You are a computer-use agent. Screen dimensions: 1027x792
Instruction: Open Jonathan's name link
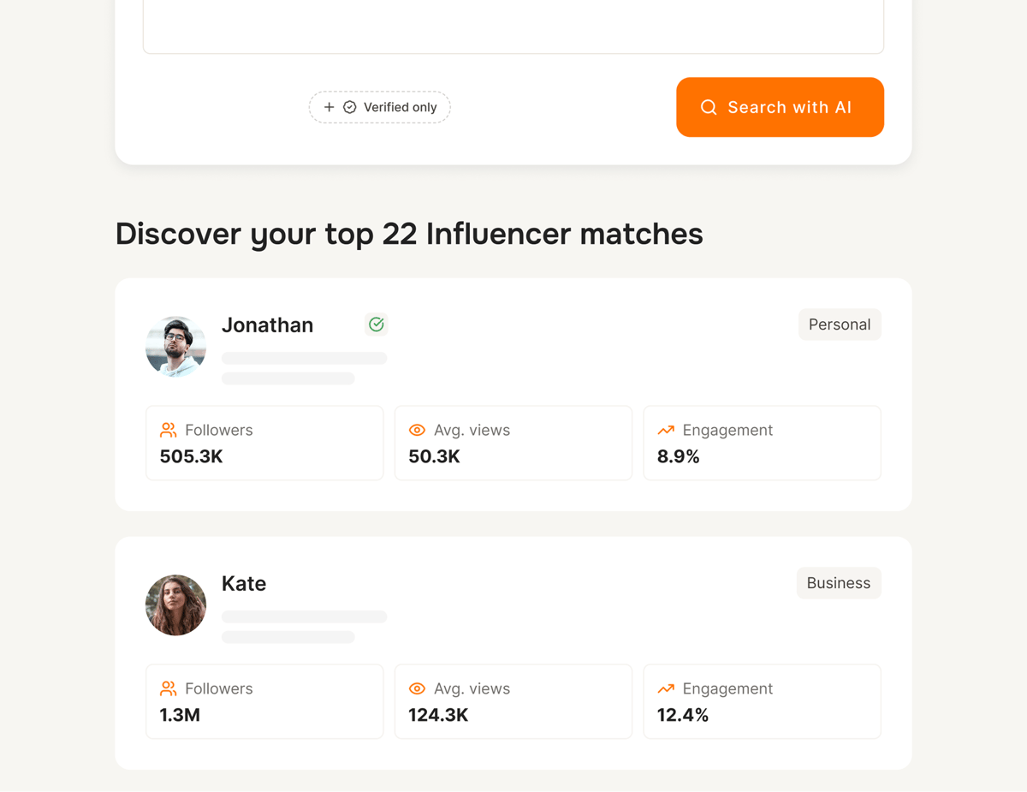(267, 325)
